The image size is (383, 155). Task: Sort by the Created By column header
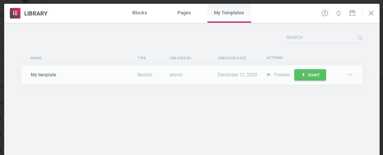point(181,58)
